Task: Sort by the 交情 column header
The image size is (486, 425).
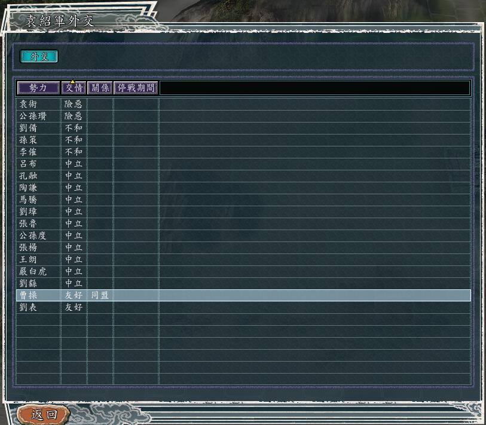Action: tap(74, 88)
